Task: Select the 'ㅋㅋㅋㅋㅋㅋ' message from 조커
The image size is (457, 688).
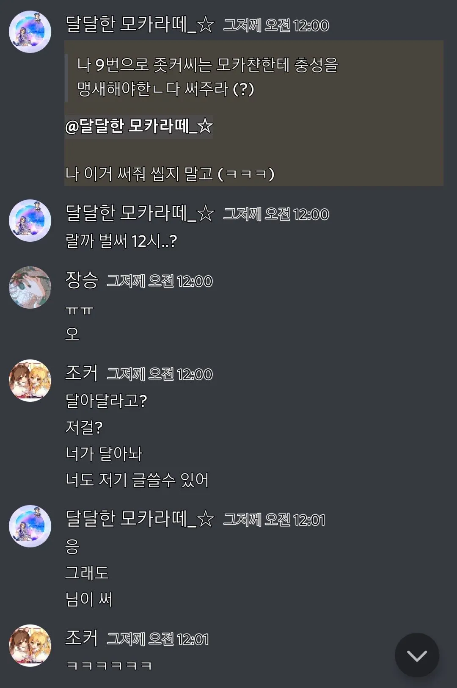Action: 109,666
